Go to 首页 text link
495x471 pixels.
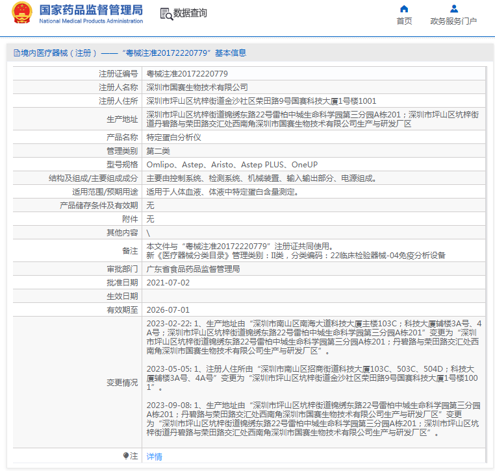(404, 21)
